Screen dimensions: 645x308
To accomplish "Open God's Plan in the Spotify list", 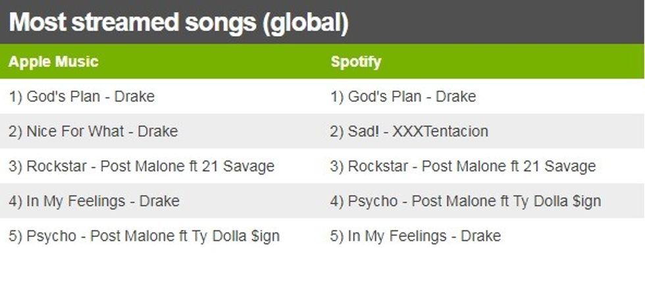I will pyautogui.click(x=403, y=97).
